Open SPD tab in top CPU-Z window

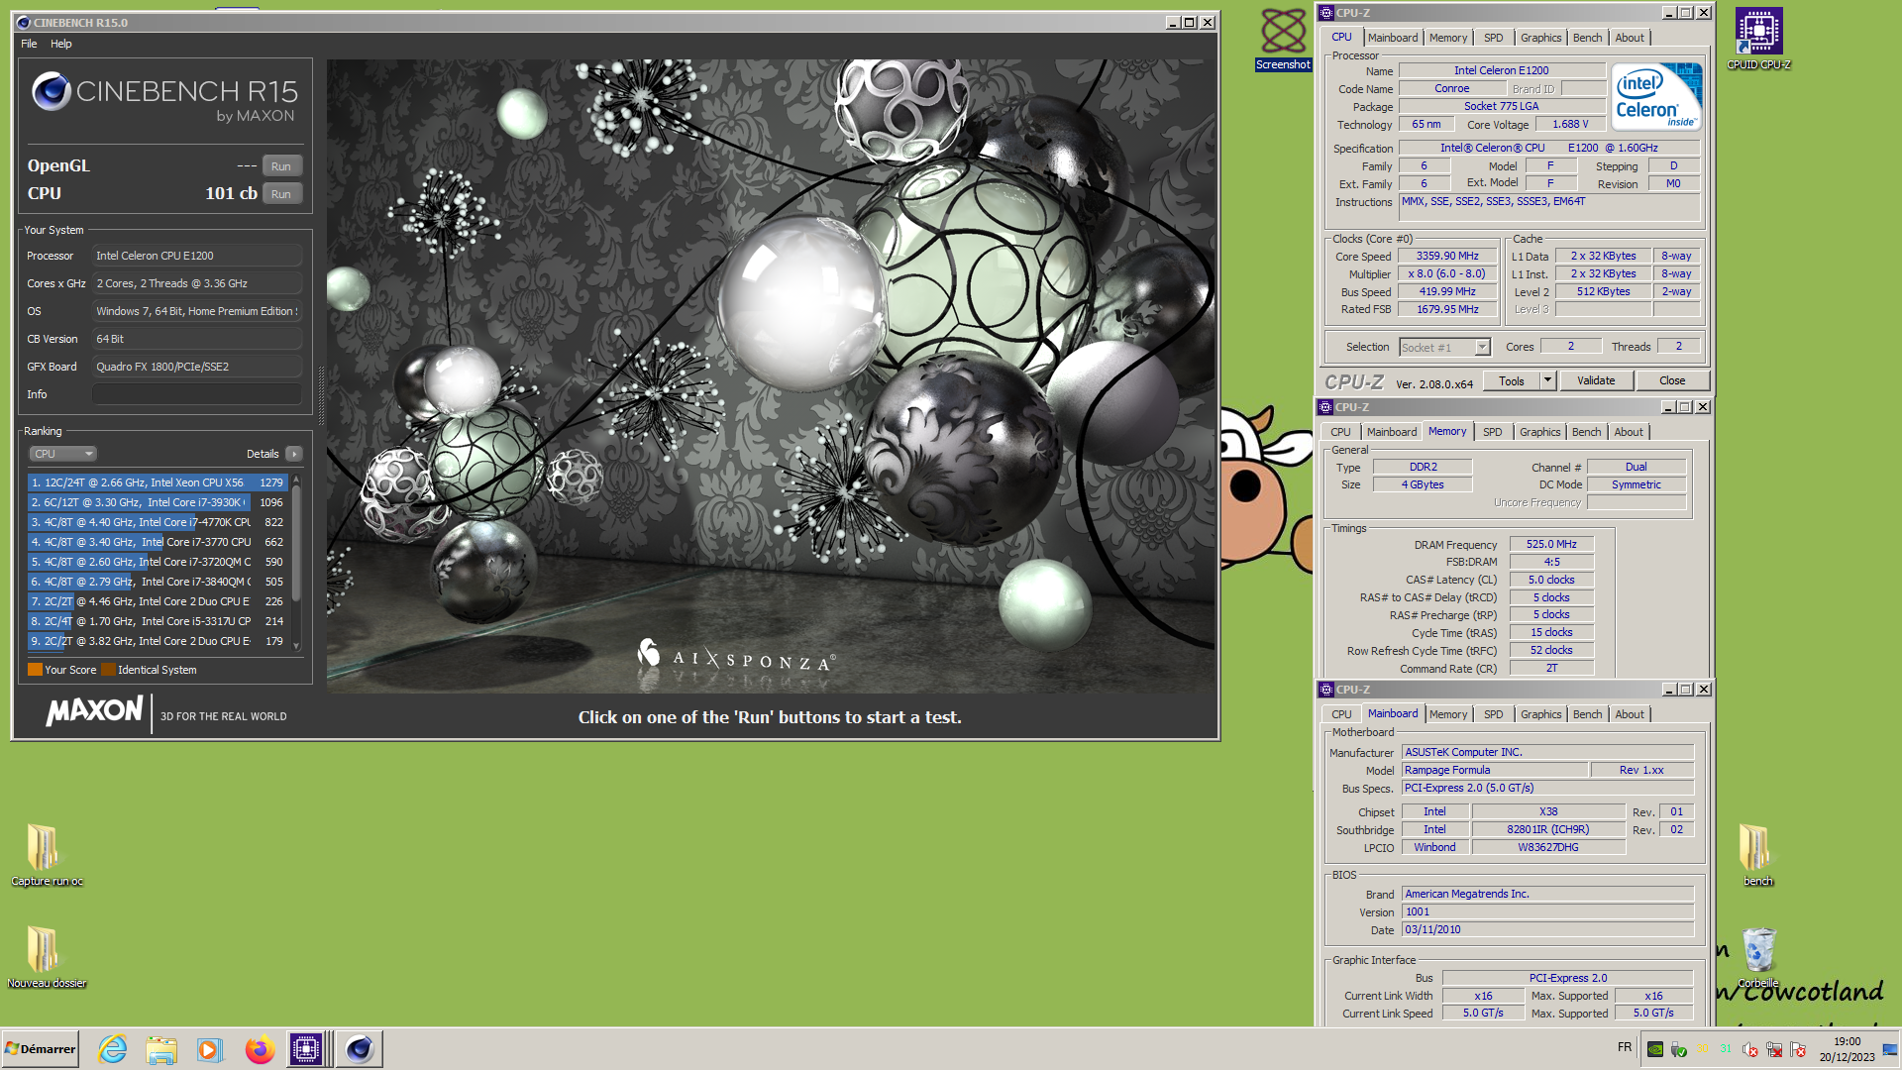coord(1493,38)
